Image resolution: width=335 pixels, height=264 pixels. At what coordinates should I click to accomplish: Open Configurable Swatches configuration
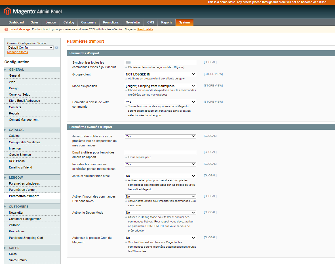(x=32, y=142)
